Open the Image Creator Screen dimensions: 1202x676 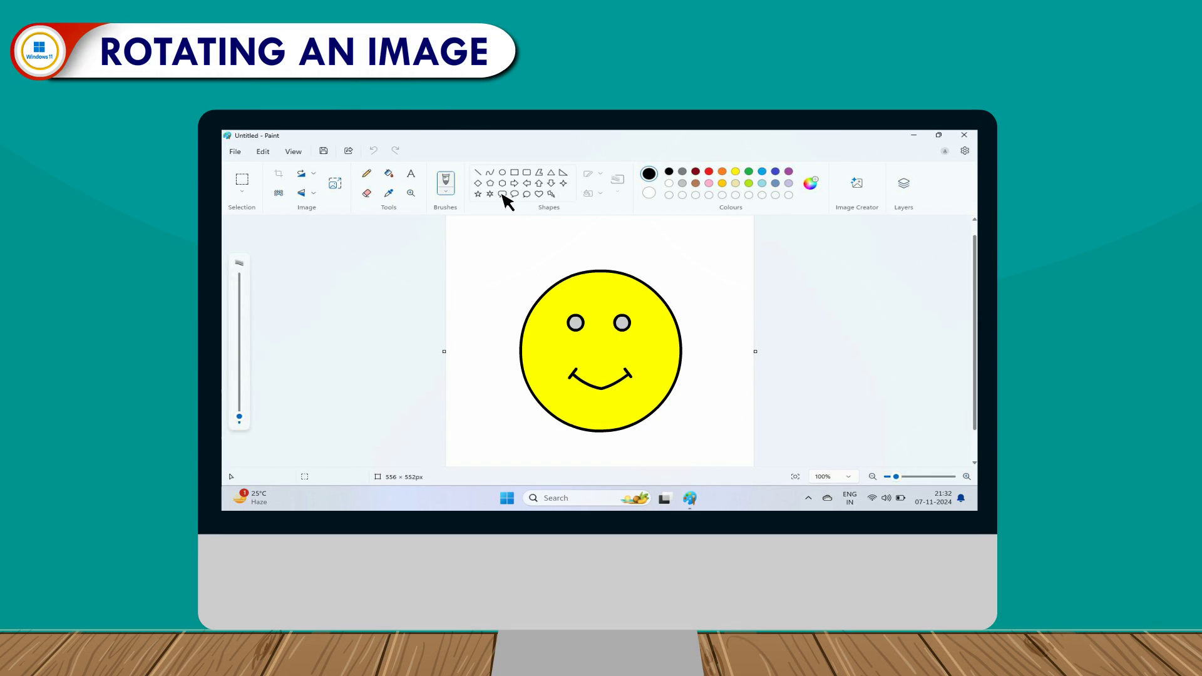click(856, 183)
